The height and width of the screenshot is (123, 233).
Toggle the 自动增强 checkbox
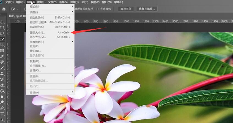[97, 9]
